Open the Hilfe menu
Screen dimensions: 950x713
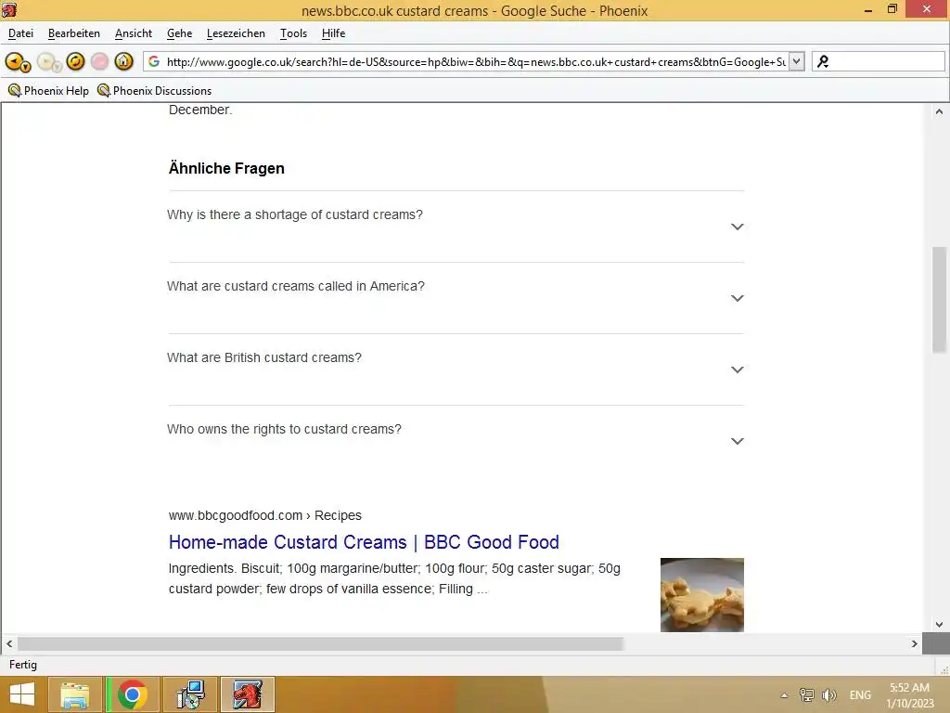(333, 33)
